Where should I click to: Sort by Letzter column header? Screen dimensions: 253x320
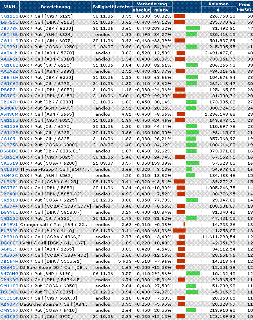point(123,7)
